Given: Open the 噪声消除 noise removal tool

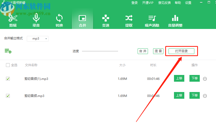Looking at the screenshot, I should pos(152,21).
